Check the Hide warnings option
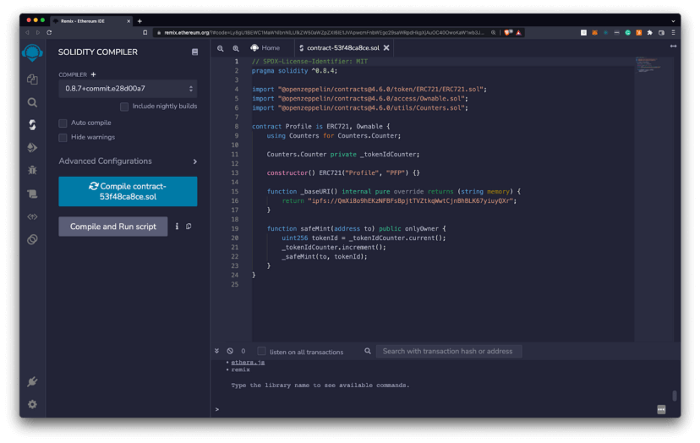700x443 pixels. click(63, 137)
